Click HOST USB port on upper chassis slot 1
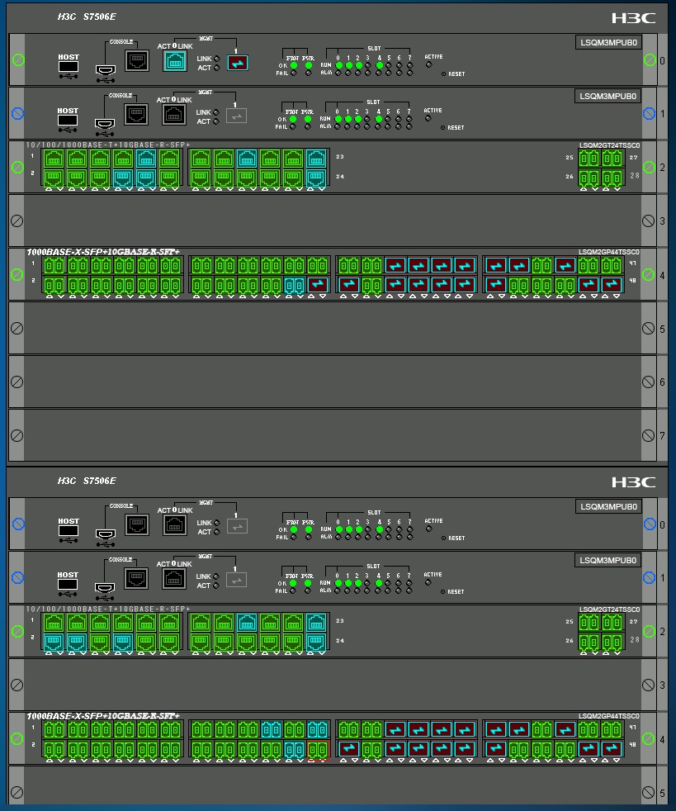The height and width of the screenshot is (811, 676). [68, 120]
